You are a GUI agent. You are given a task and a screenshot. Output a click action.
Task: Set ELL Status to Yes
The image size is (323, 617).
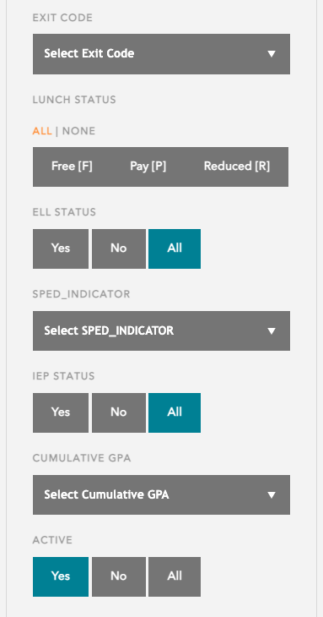tap(61, 248)
